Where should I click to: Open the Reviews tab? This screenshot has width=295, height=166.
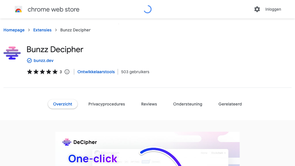tap(149, 104)
